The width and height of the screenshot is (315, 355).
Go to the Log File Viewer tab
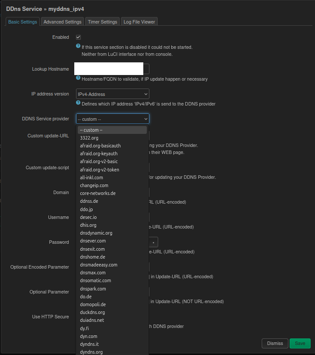(139, 22)
